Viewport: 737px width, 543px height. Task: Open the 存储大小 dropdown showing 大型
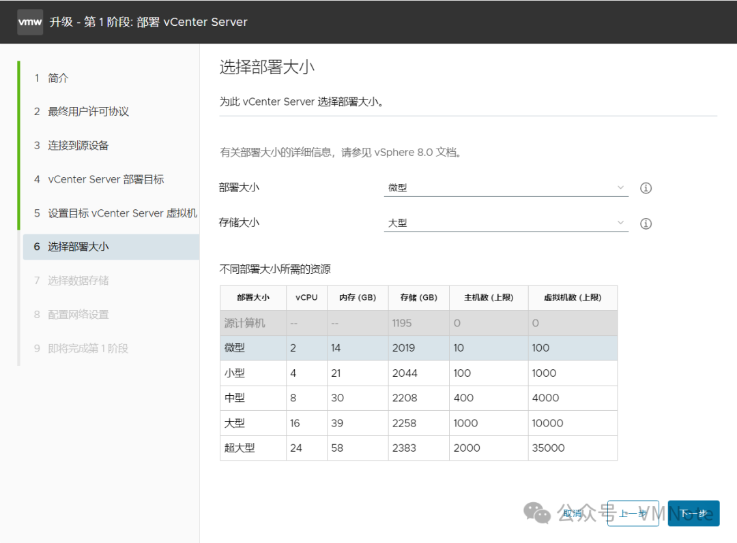(506, 223)
